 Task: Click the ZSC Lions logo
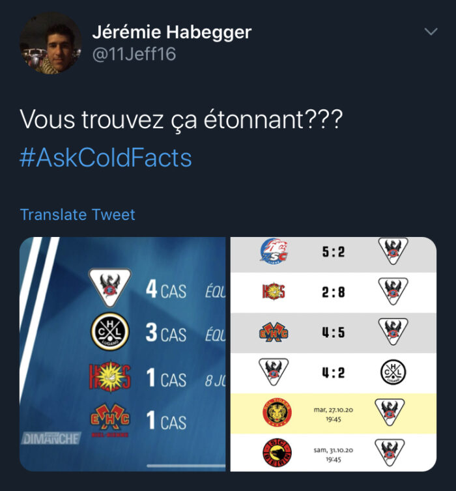pos(274,251)
